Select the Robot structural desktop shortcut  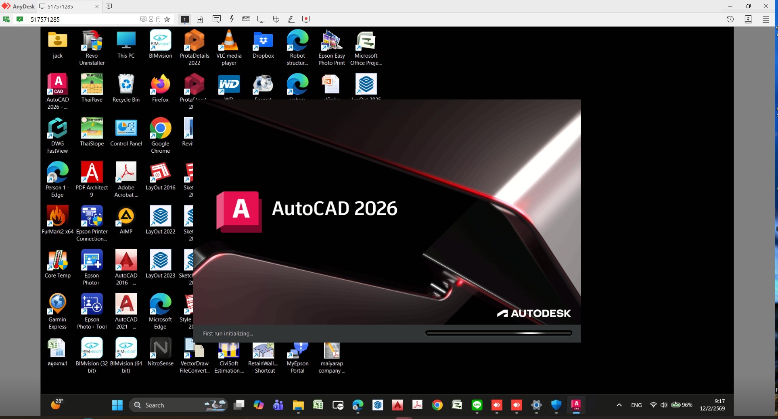[297, 48]
